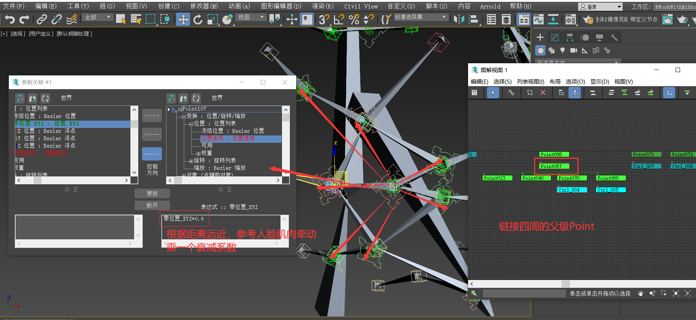Click the 绑定父节点 toolbar button
Viewport: 696px width, 320px height.
pos(644,20)
